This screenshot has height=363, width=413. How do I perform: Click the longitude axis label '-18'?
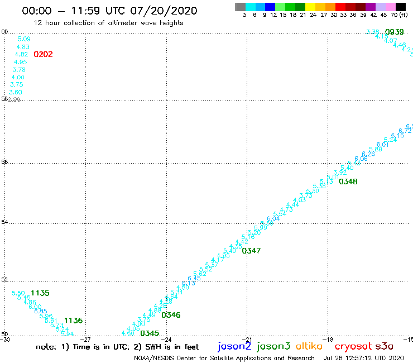(328, 340)
